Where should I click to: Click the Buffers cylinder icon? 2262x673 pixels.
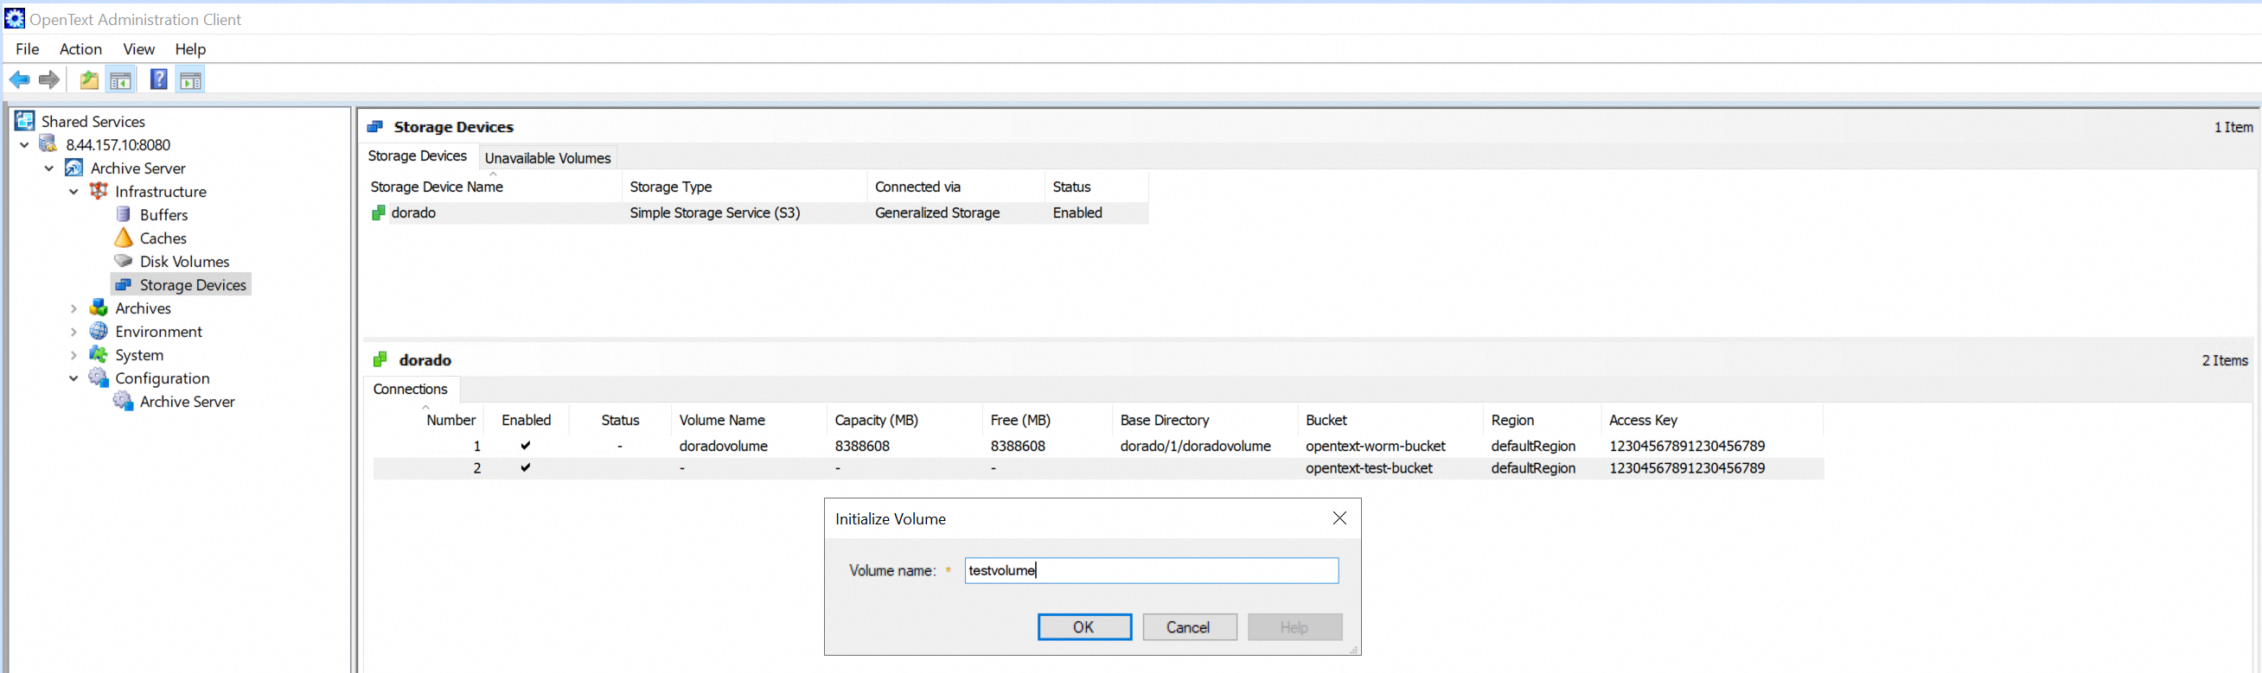point(124,214)
